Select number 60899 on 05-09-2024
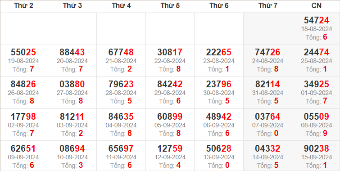Image resolution: width=340 pixels, height=171 pixels. 170,117
